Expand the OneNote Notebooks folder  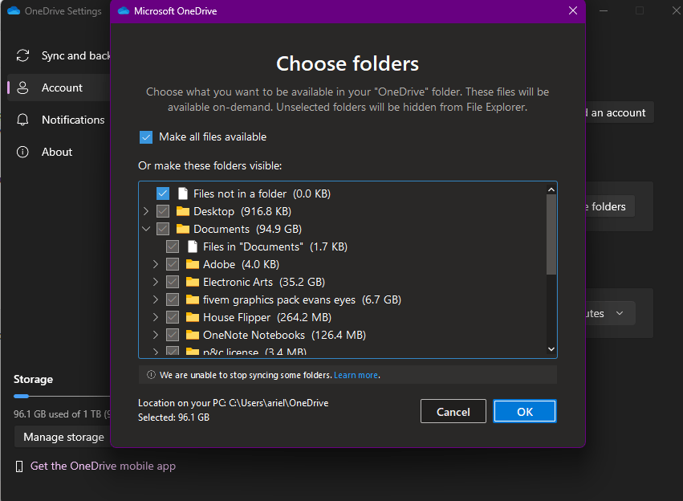pos(156,335)
